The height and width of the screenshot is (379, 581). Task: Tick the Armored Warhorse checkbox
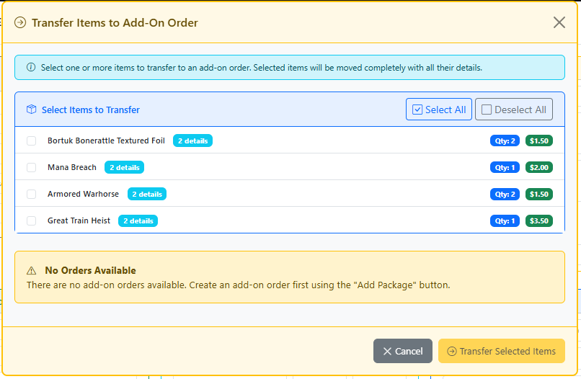click(32, 194)
